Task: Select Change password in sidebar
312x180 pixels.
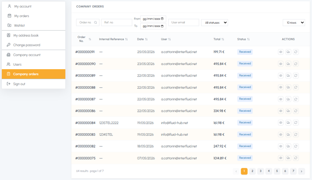Action: click(x=34, y=45)
